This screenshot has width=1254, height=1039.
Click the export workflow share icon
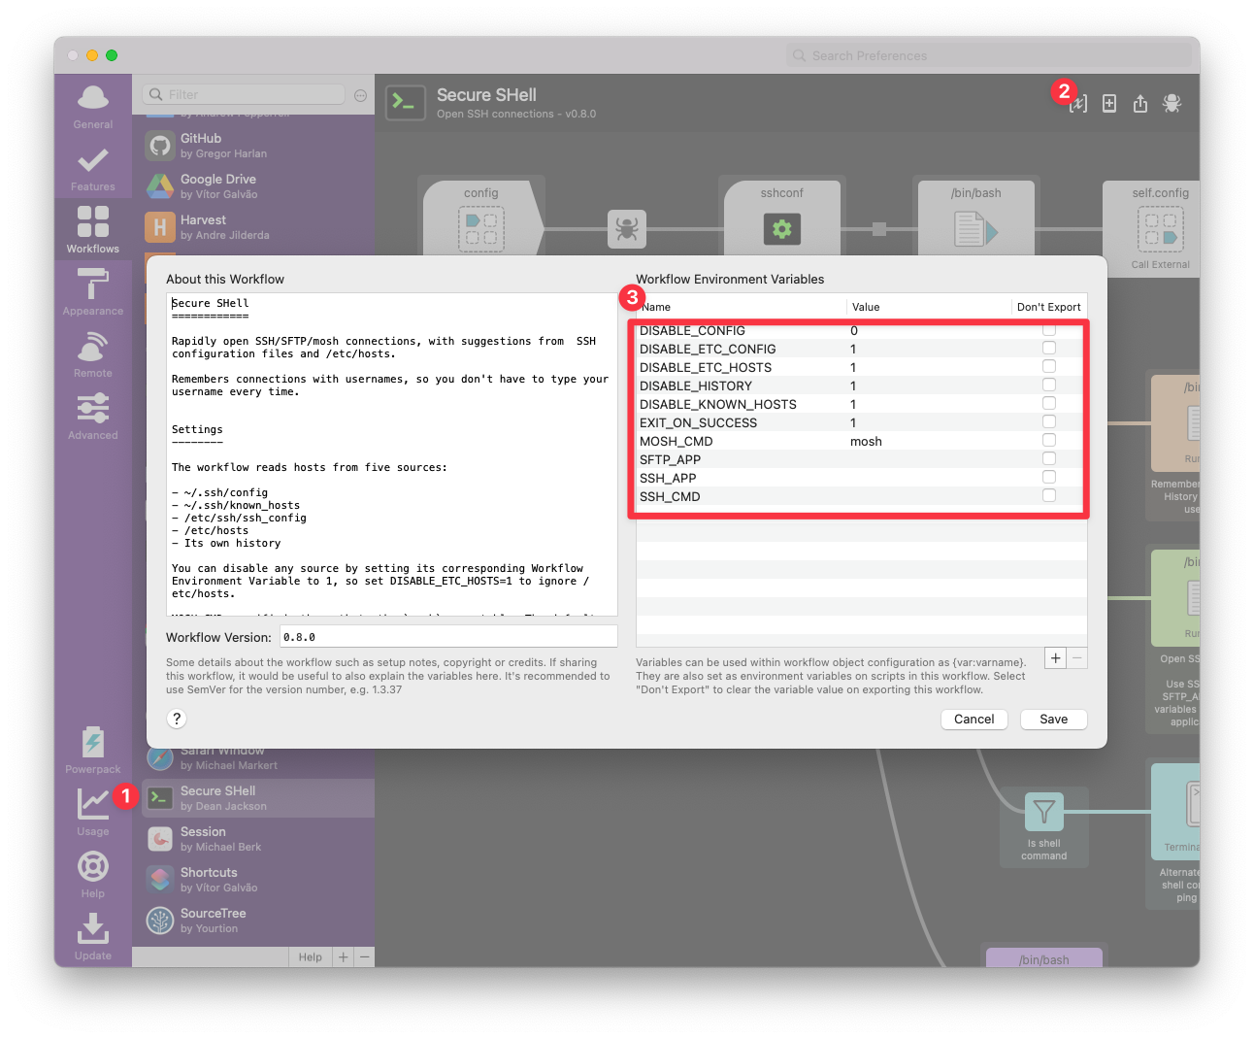[x=1140, y=104]
